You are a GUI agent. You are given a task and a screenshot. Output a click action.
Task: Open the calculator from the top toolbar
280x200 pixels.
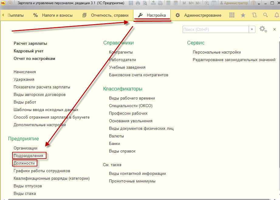tap(168, 3)
